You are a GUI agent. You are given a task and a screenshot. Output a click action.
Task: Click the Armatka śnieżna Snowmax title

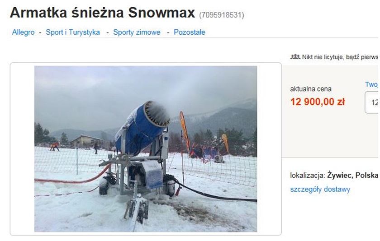click(102, 12)
